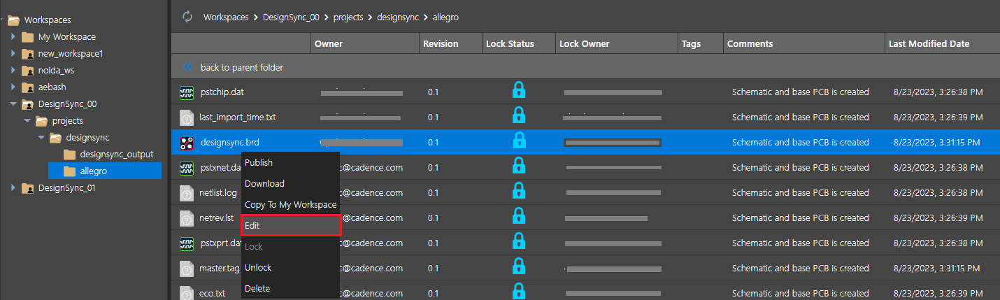1000x300 pixels.
Task: Click lock icon in last_import_time.txt row
Action: 519,115
